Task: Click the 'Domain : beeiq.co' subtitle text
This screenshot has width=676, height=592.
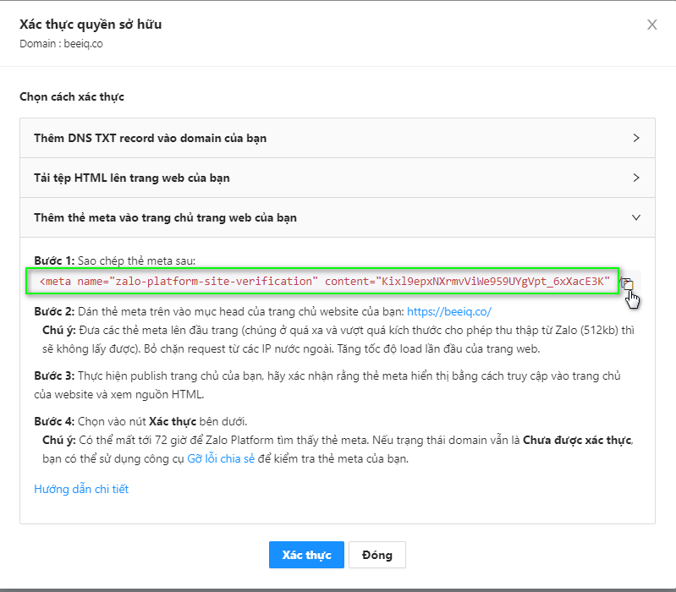Action: 61,43
